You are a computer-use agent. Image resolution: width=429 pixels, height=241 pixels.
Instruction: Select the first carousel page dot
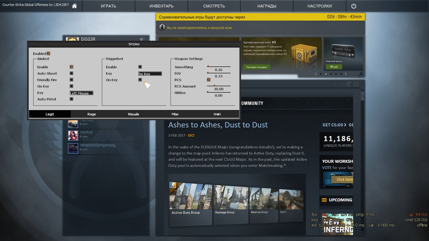click(321, 74)
